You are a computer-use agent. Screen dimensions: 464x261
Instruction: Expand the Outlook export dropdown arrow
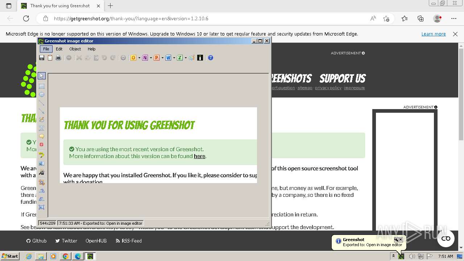pos(139,58)
